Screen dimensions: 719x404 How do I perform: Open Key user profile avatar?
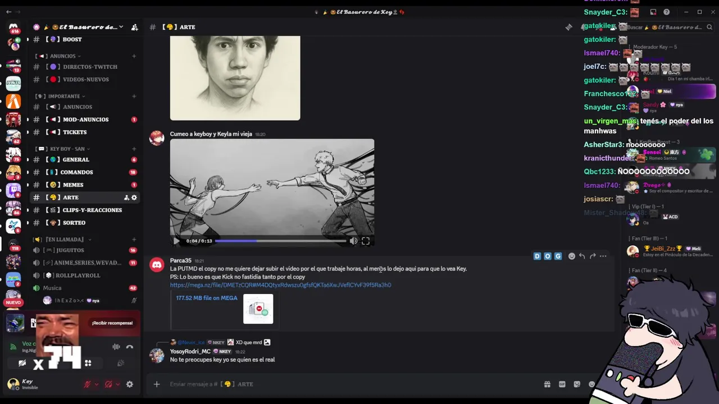(12, 384)
